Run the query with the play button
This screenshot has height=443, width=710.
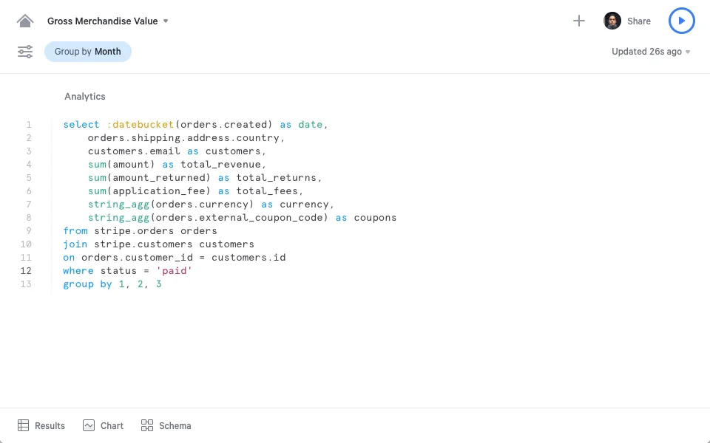pyautogui.click(x=682, y=21)
